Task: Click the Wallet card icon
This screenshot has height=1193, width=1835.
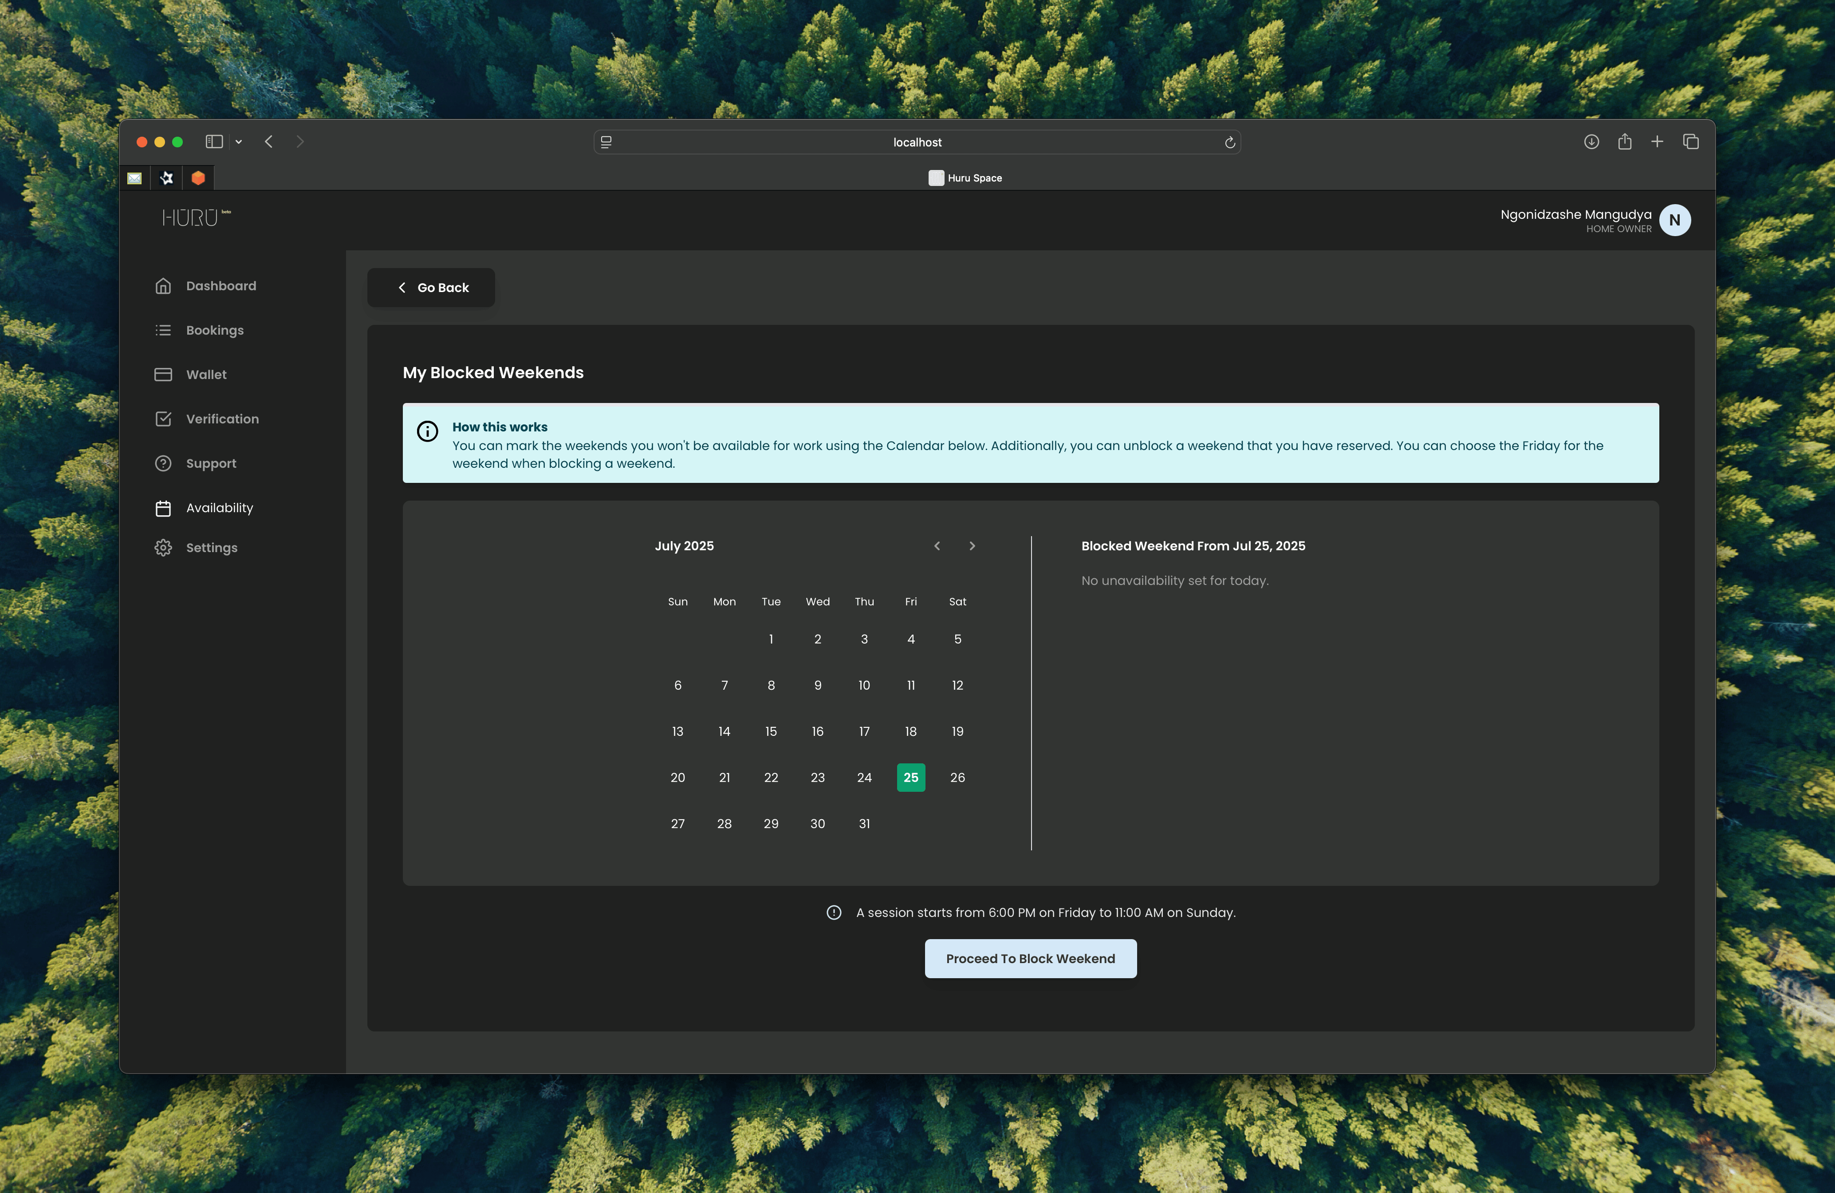Action: [x=163, y=375]
